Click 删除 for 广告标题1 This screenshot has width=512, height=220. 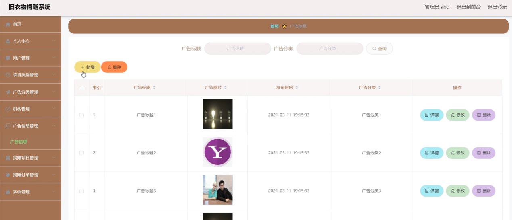484,115
